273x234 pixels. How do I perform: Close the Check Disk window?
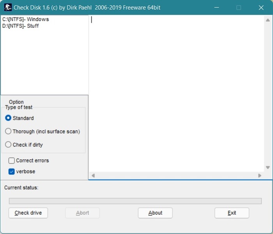click(261, 8)
